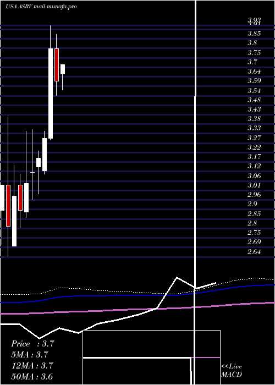
Task: Click the '12MA : 3.7' readout
Action: click(x=32, y=366)
